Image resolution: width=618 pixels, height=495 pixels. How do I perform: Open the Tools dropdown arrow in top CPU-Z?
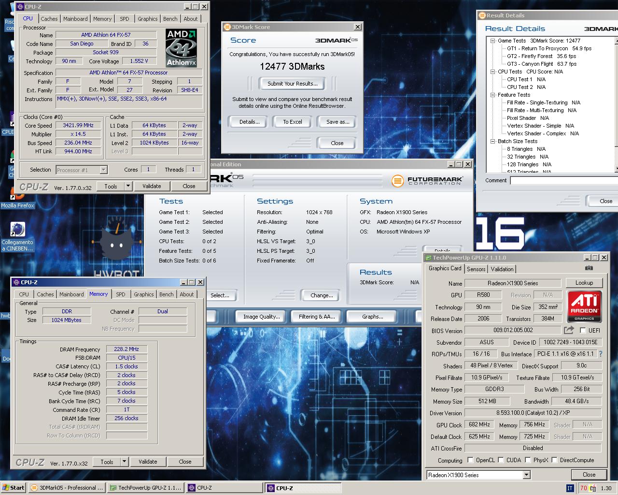[x=128, y=186]
